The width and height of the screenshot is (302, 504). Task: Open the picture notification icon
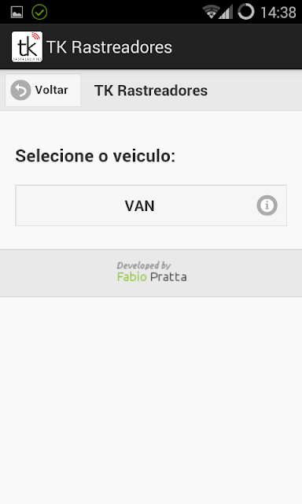point(17,13)
